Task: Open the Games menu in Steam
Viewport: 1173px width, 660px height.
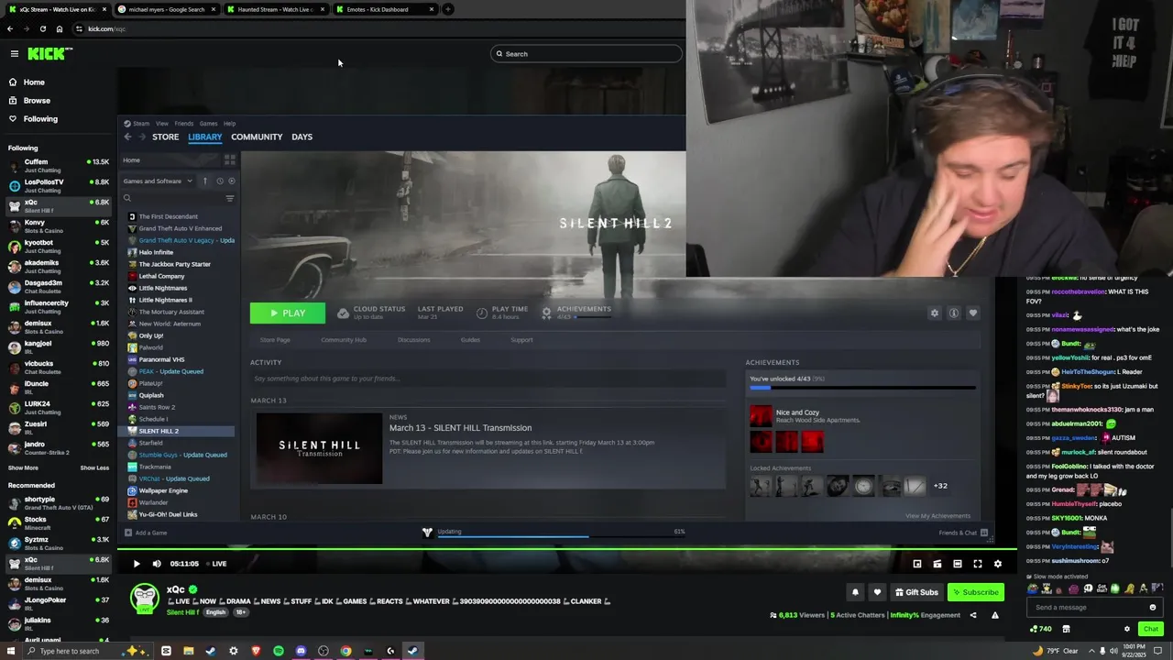Action: tap(208, 123)
